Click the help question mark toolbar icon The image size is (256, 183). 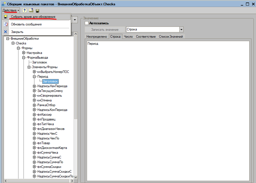25,10
